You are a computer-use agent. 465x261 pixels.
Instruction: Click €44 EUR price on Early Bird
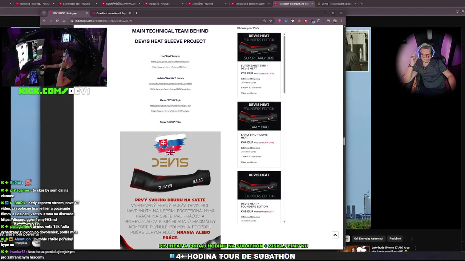point(247,142)
